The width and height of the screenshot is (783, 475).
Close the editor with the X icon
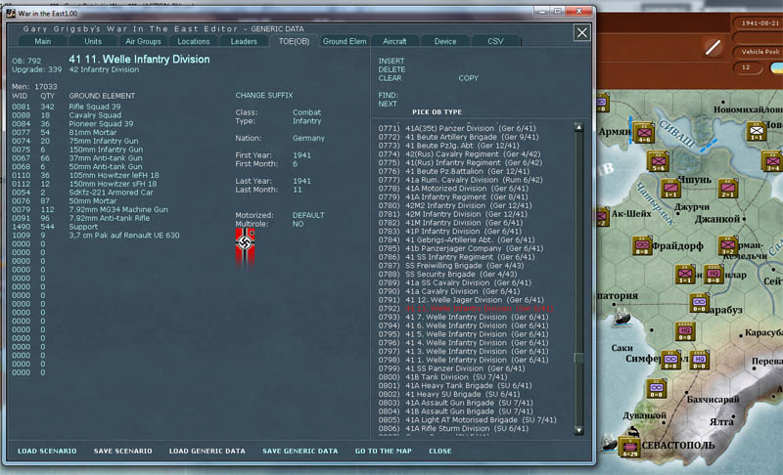coord(581,33)
